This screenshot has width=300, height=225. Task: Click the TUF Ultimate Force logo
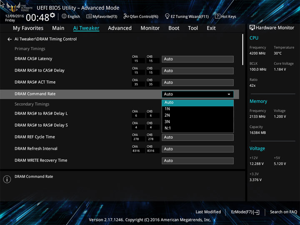[x=19, y=7]
